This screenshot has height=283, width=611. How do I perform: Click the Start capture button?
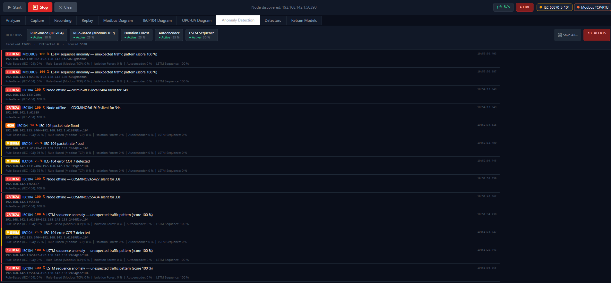(x=14, y=7)
